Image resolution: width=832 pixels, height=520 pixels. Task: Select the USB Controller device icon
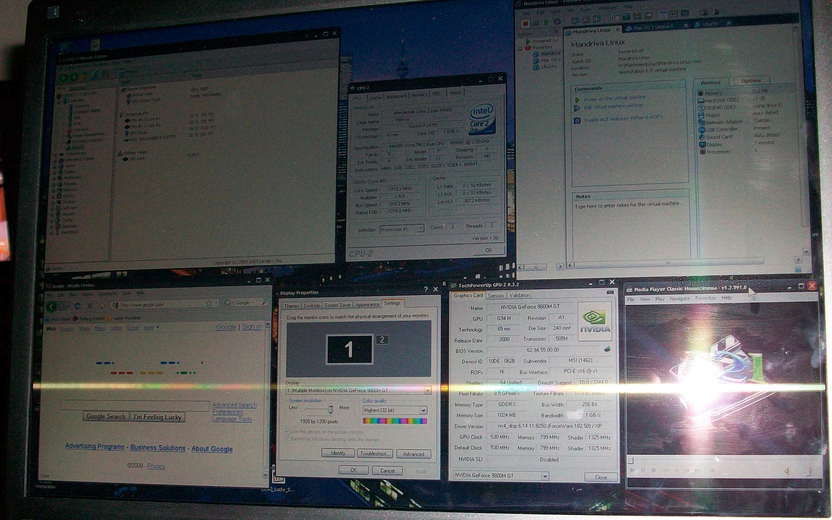[701, 130]
